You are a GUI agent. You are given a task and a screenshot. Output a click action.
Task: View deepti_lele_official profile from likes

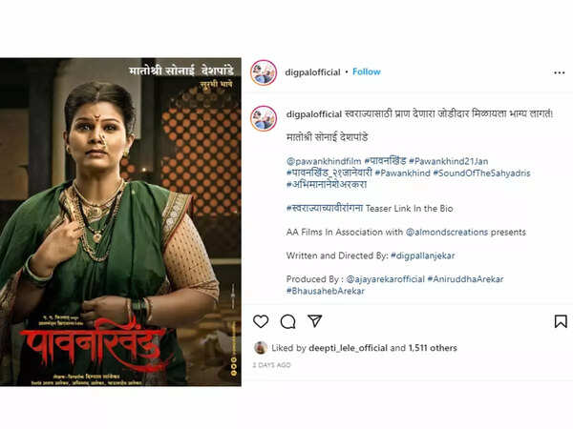click(x=348, y=348)
